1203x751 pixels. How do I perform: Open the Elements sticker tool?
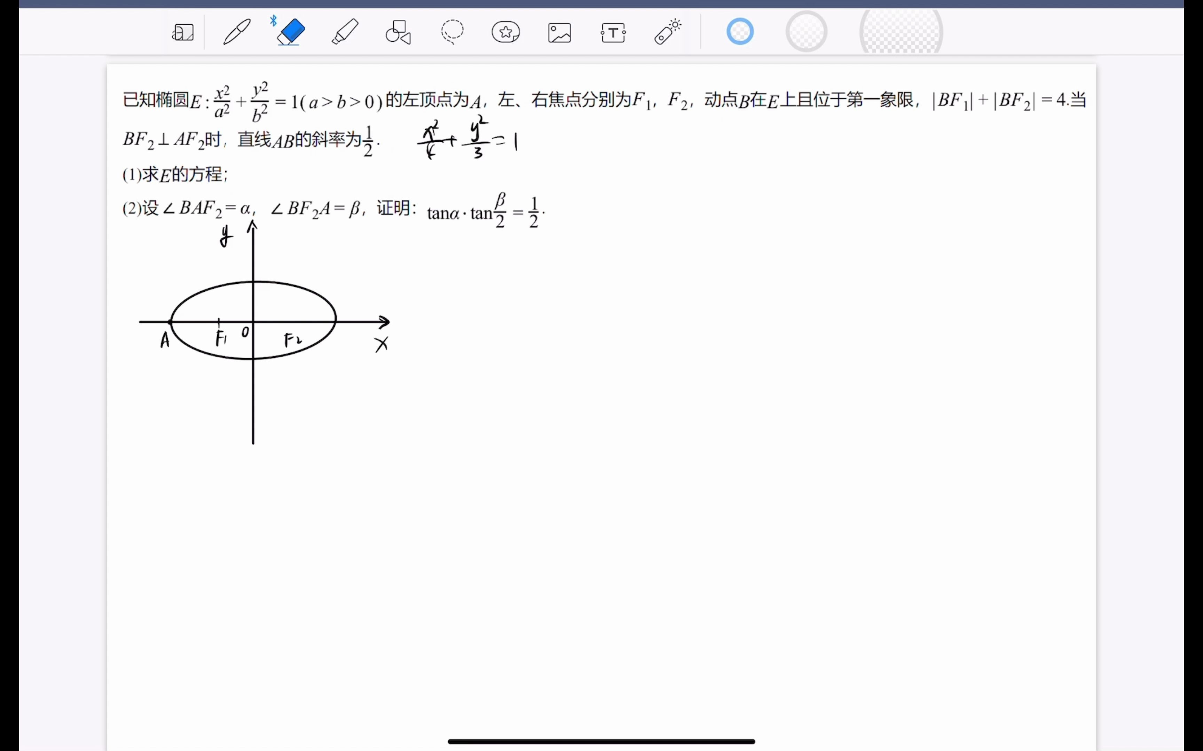click(505, 32)
